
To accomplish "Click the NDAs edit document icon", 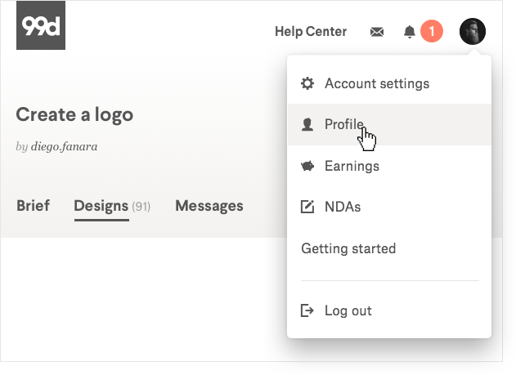I will (307, 207).
